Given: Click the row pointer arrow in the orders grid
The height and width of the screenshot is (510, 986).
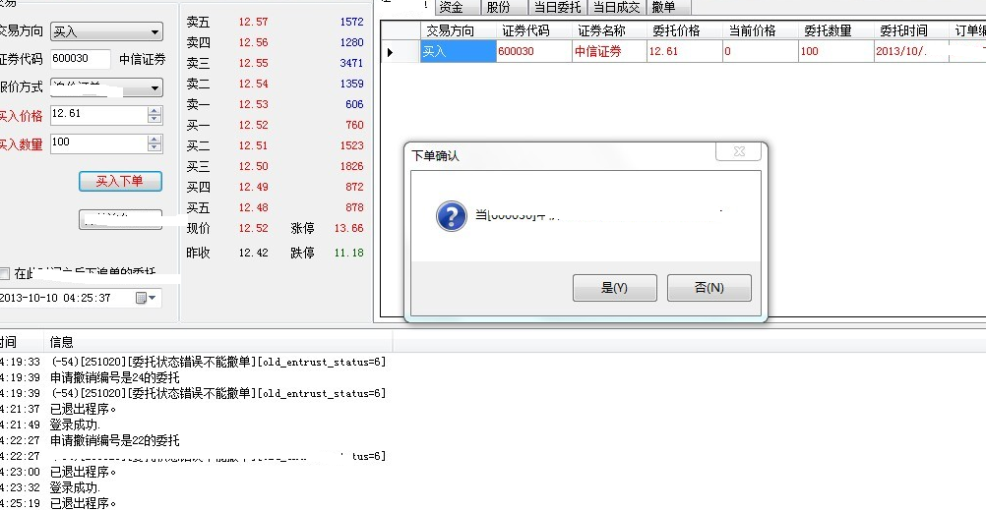Looking at the screenshot, I should (x=390, y=52).
